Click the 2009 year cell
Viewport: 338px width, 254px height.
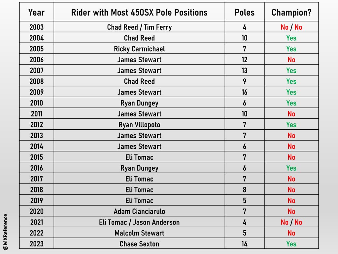click(36, 92)
